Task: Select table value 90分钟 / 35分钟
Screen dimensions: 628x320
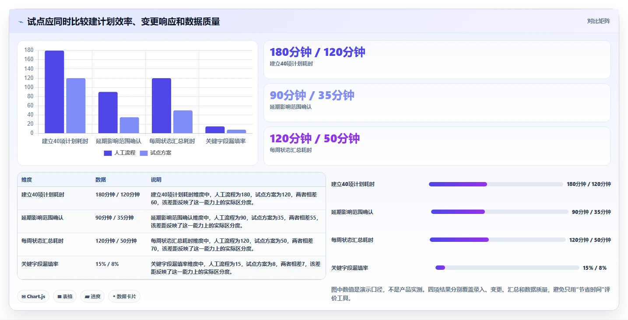Action: 115,217
